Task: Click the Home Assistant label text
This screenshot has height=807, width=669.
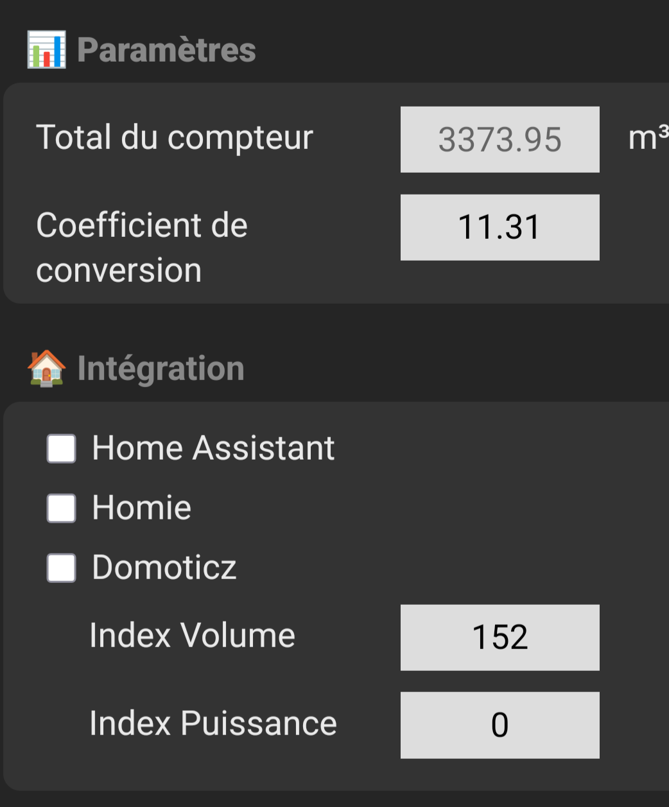Action: pos(213,448)
